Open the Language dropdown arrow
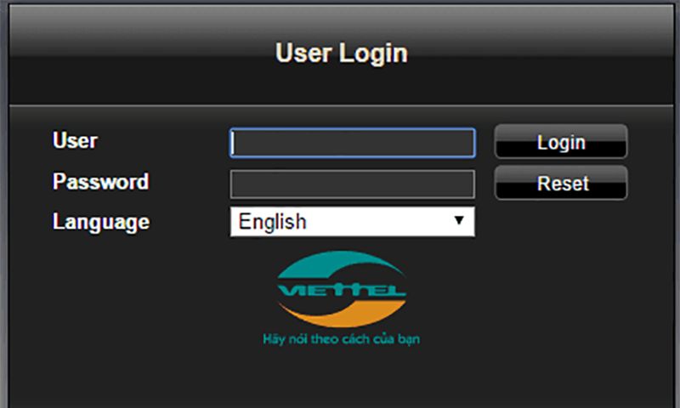The height and width of the screenshot is (408, 680). point(459,221)
